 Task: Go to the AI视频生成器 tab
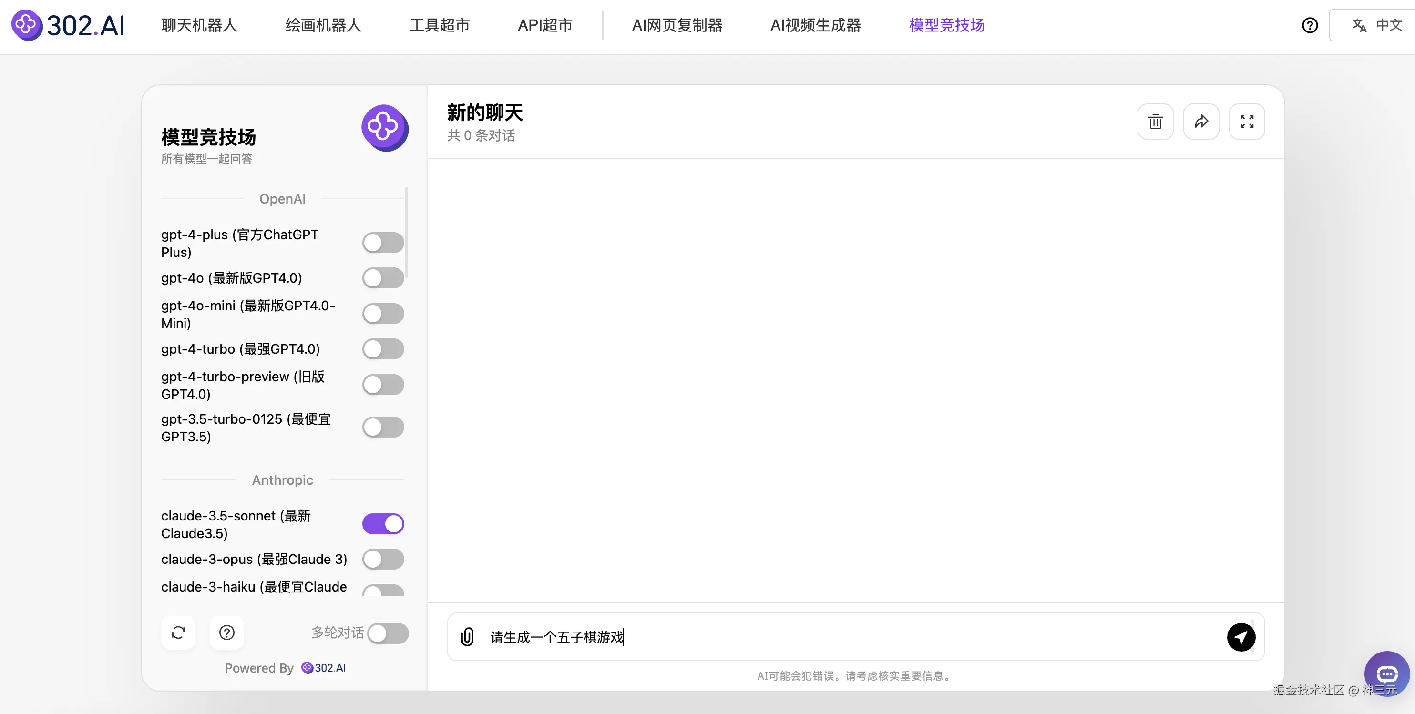click(815, 25)
